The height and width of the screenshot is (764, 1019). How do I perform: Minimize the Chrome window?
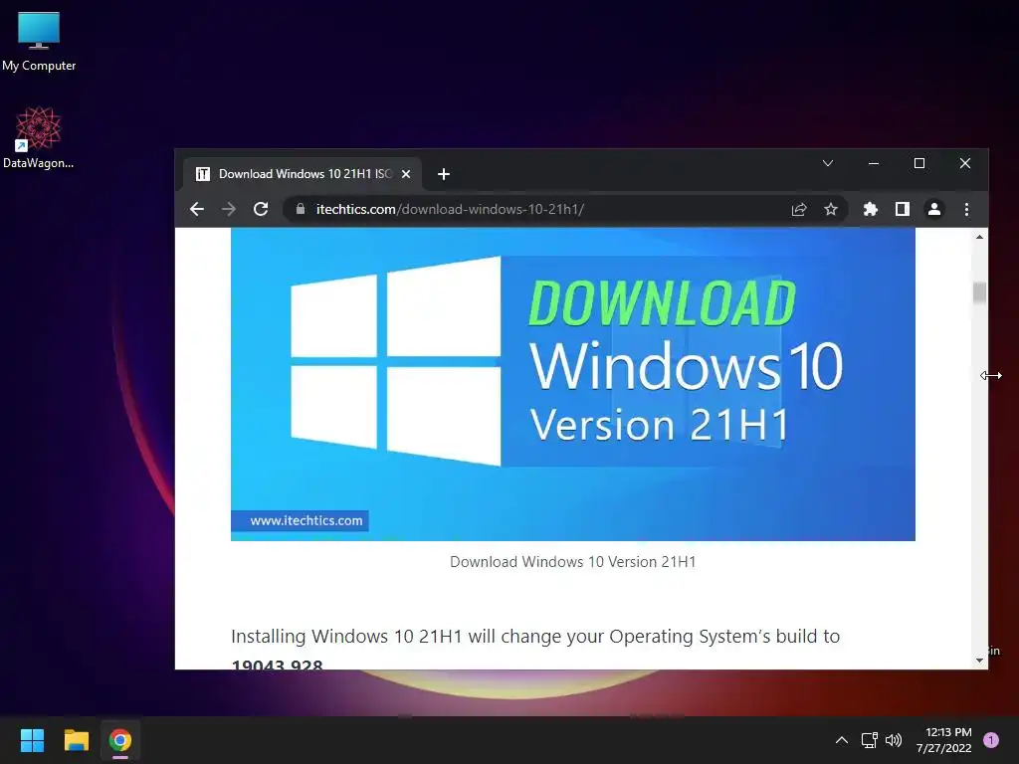pos(874,163)
